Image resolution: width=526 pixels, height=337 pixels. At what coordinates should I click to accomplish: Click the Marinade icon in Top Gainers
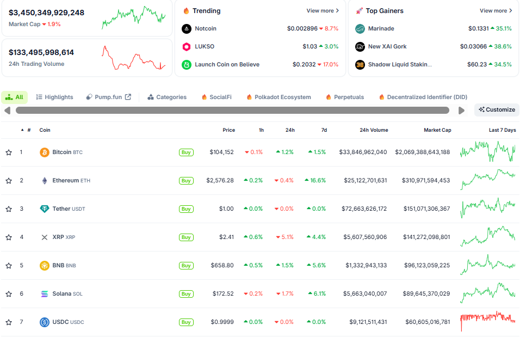click(360, 28)
